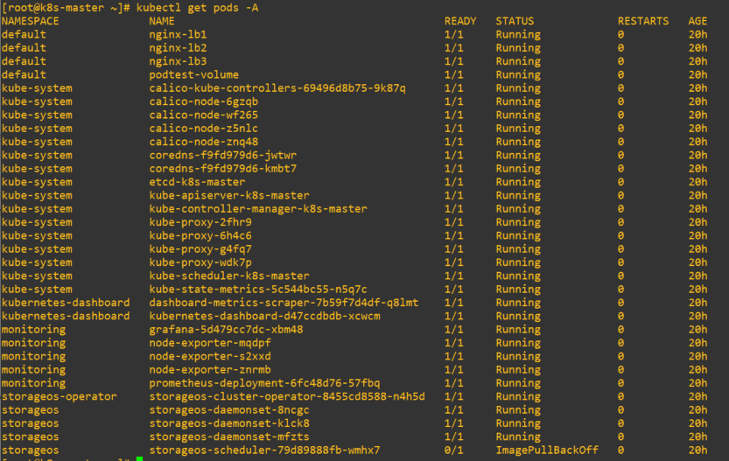Click the etcd-k8s-master pod name
The image size is (729, 461).
click(197, 182)
